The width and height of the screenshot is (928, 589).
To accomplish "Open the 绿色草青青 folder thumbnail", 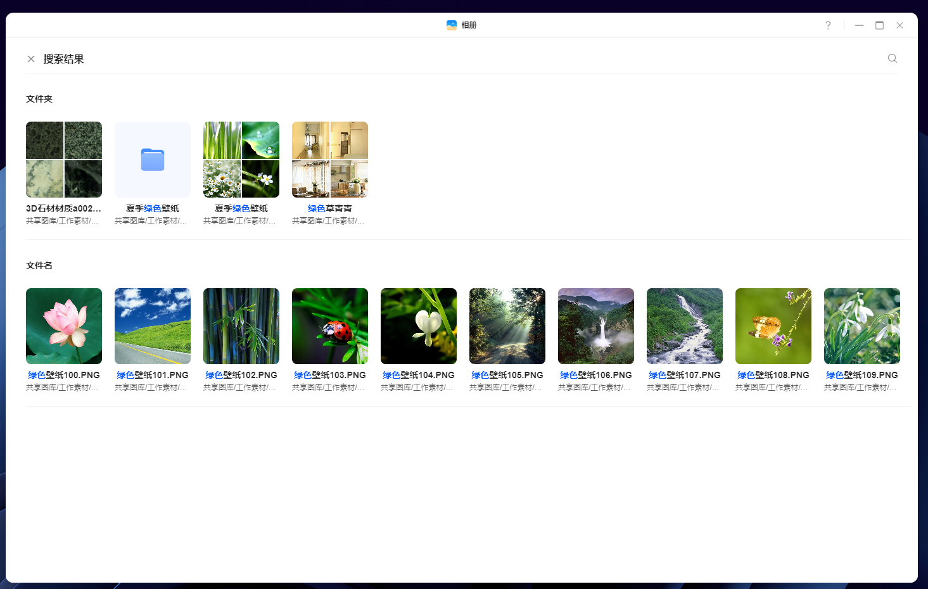I will pyautogui.click(x=330, y=160).
